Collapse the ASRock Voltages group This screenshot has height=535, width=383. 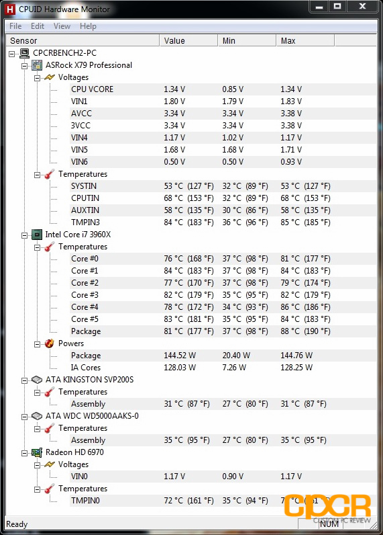[x=37, y=78]
